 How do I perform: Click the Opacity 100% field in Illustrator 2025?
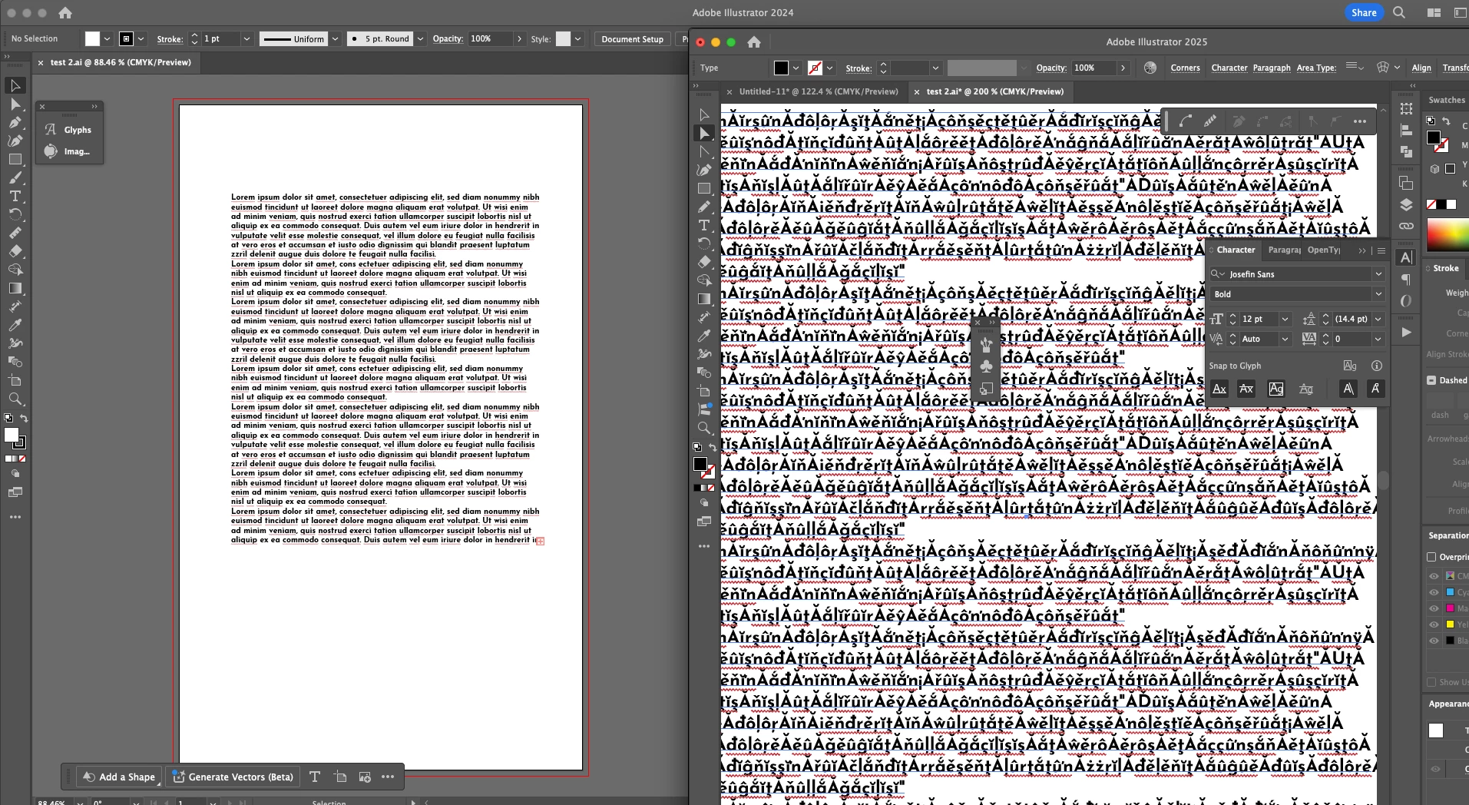pyautogui.click(x=1093, y=68)
